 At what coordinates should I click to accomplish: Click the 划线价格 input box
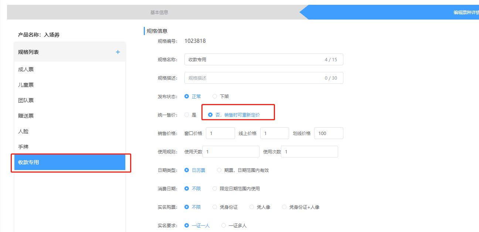pos(329,133)
